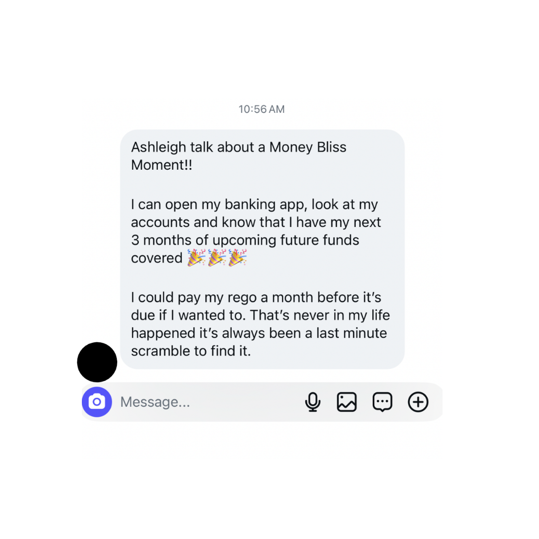Click the last party popper emoji

(x=238, y=258)
